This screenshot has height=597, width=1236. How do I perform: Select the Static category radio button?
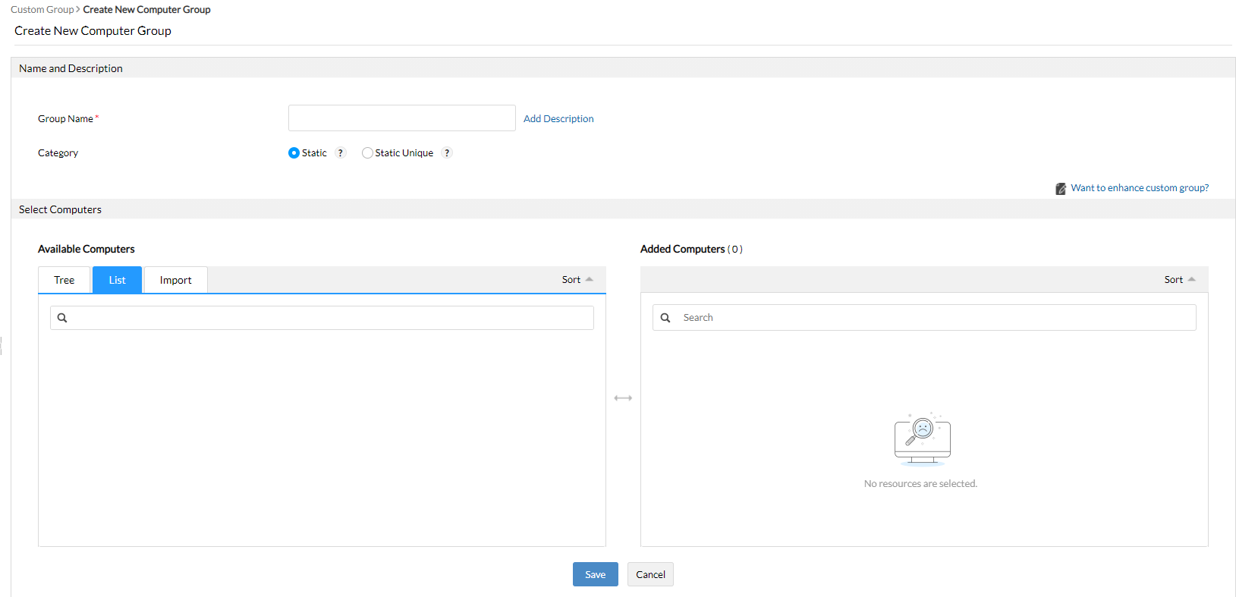[294, 153]
